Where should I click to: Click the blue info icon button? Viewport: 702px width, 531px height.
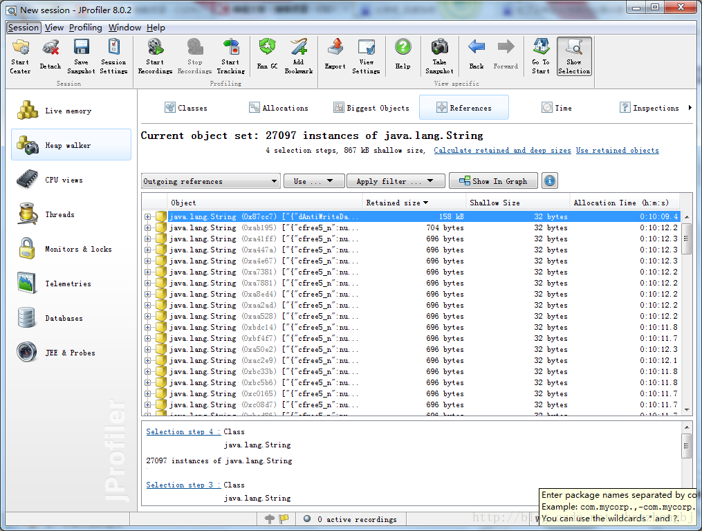point(549,181)
